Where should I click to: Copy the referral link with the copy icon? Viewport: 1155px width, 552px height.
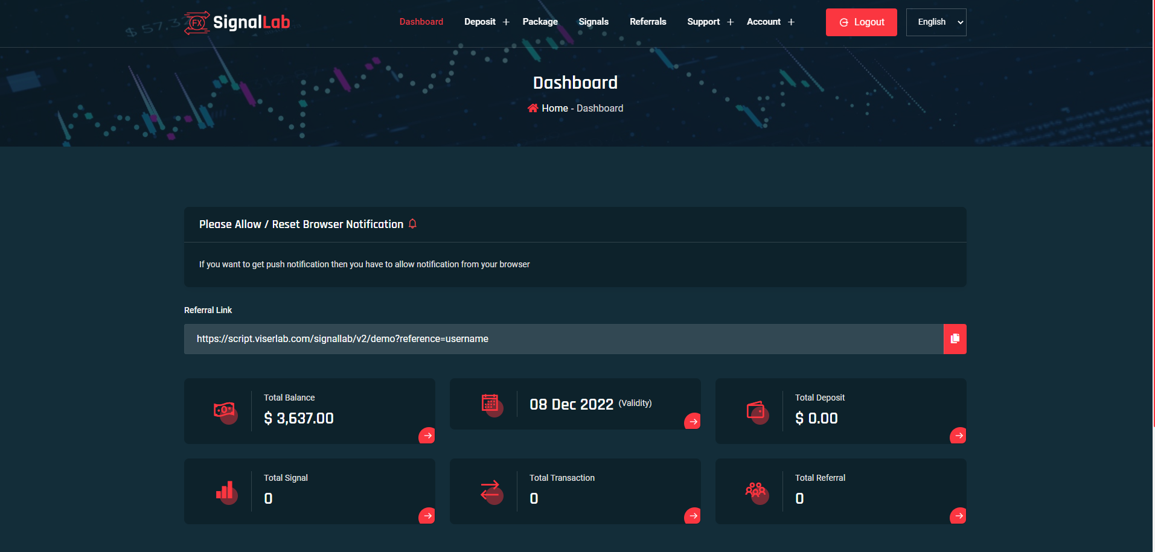(x=955, y=339)
